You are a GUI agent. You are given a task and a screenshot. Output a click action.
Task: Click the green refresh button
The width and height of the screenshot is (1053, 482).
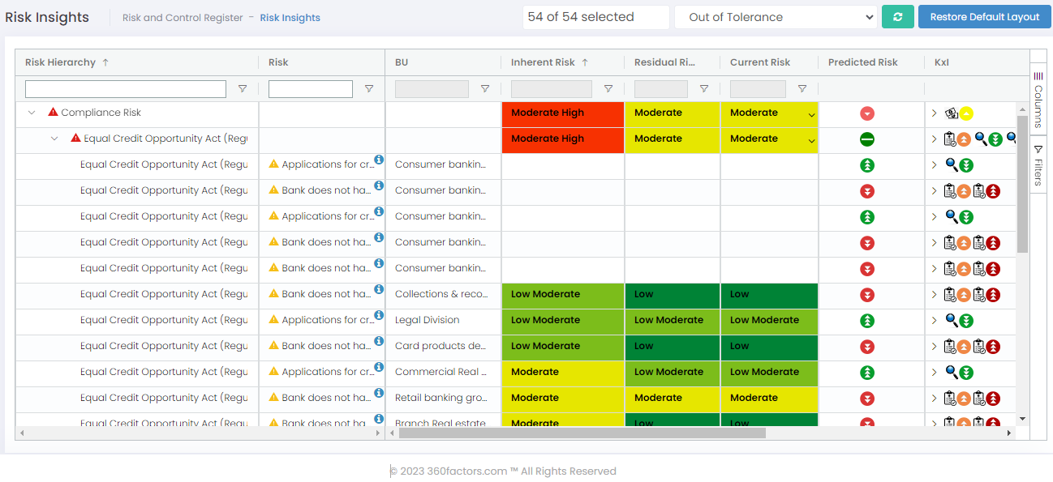tap(897, 17)
